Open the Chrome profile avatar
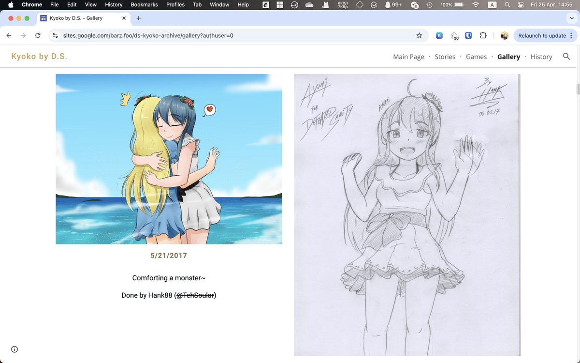 [504, 35]
